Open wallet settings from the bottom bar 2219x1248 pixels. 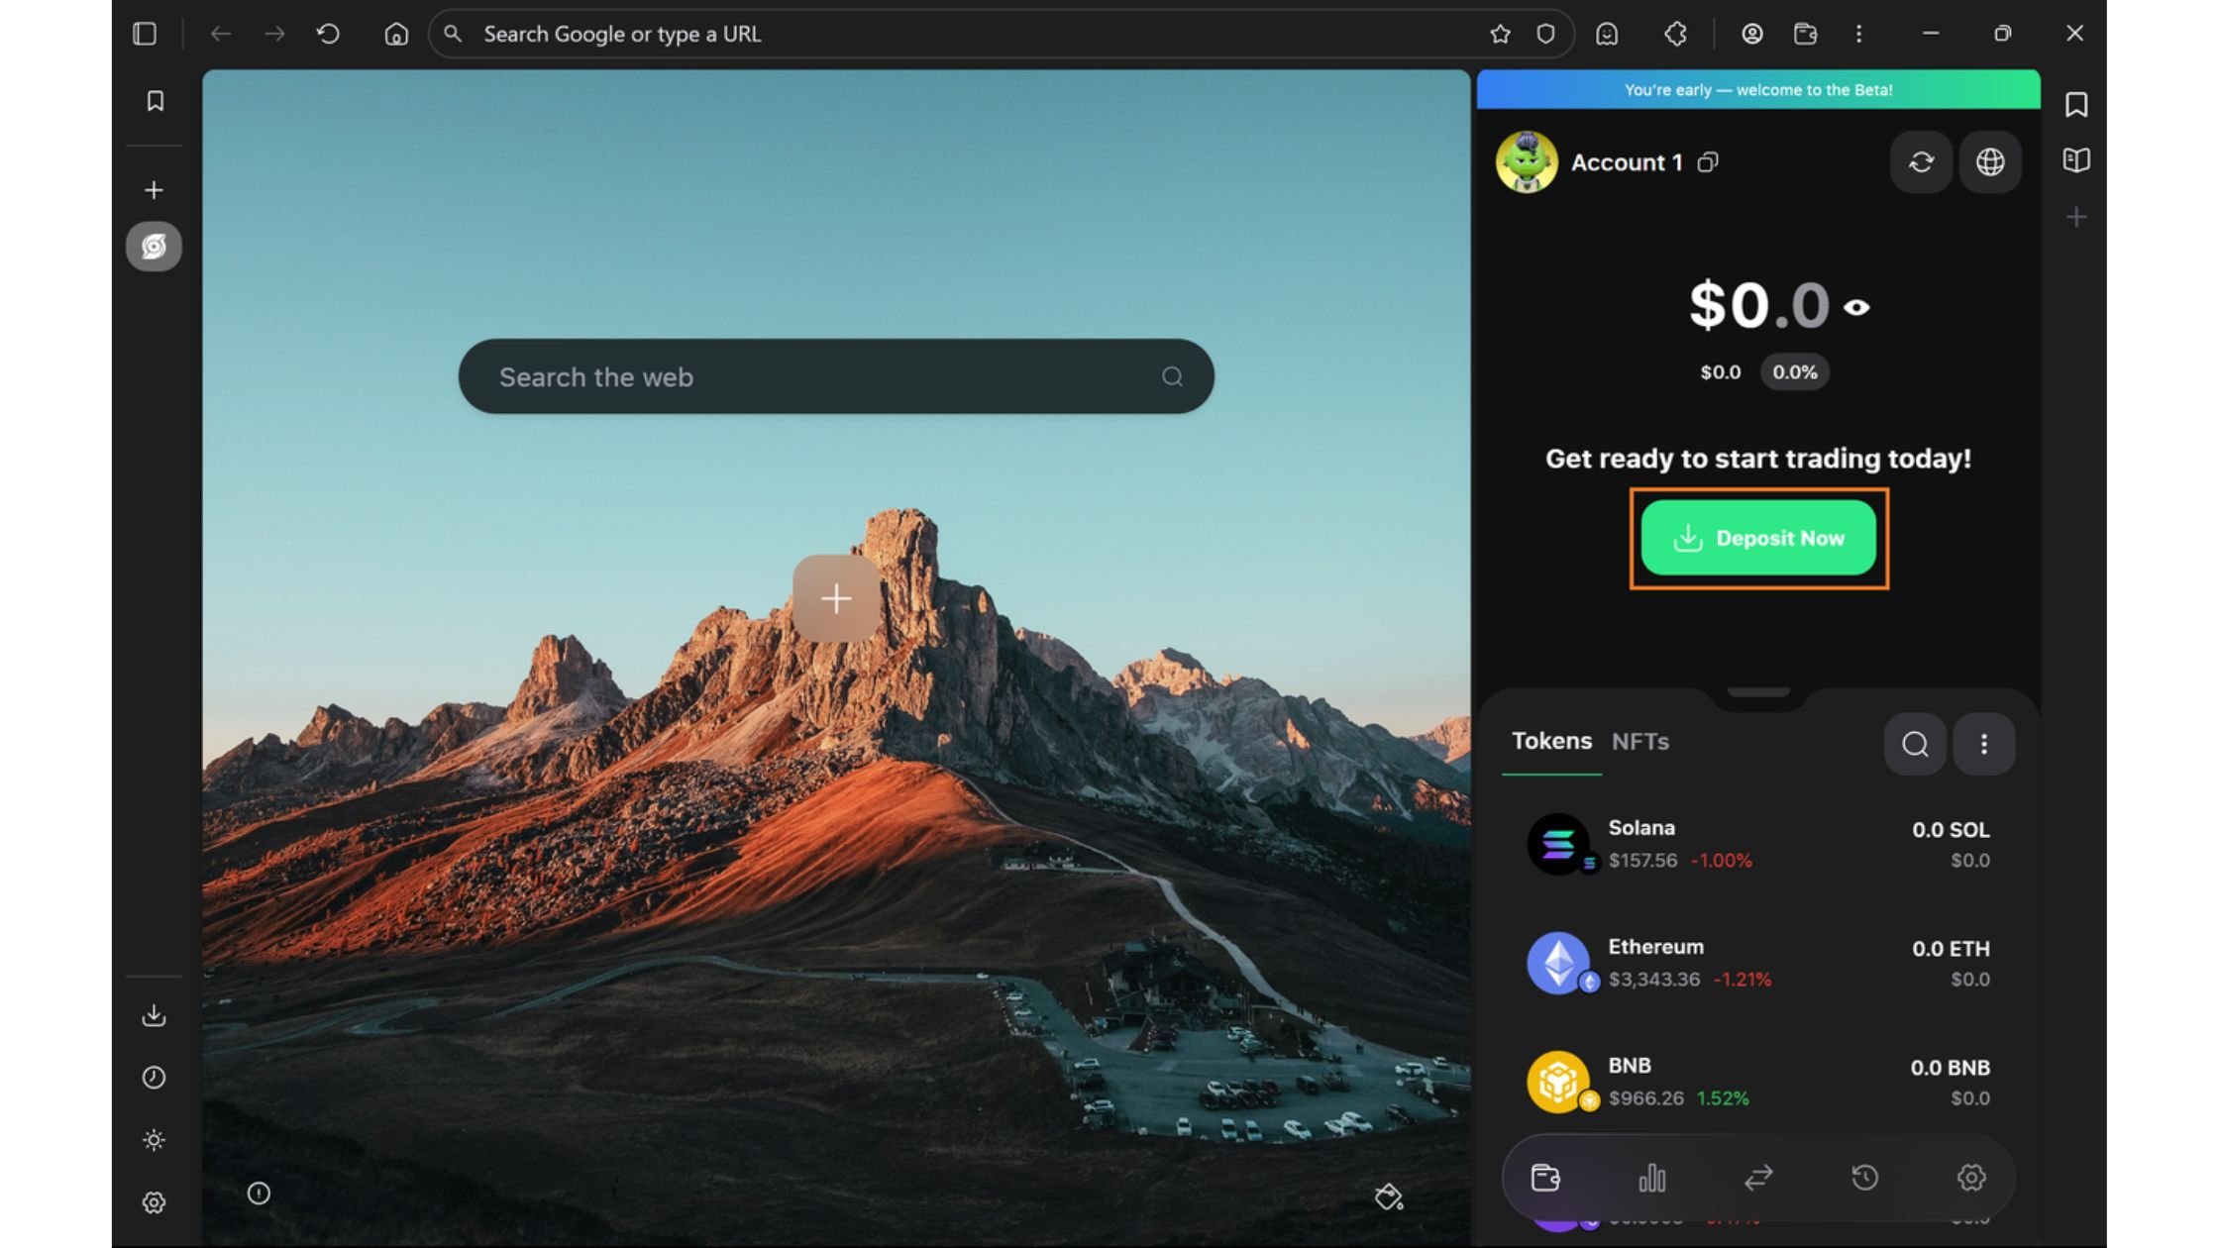click(x=1970, y=1178)
